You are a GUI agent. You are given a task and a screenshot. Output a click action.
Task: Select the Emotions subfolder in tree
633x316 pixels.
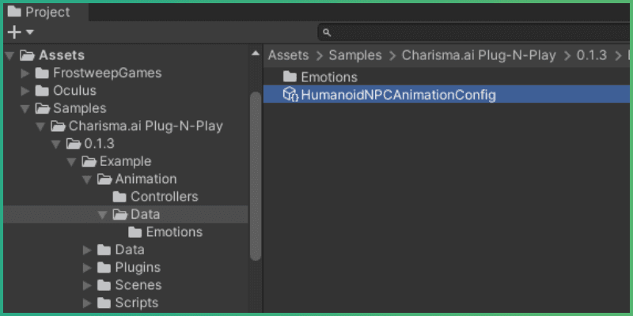[x=173, y=232]
